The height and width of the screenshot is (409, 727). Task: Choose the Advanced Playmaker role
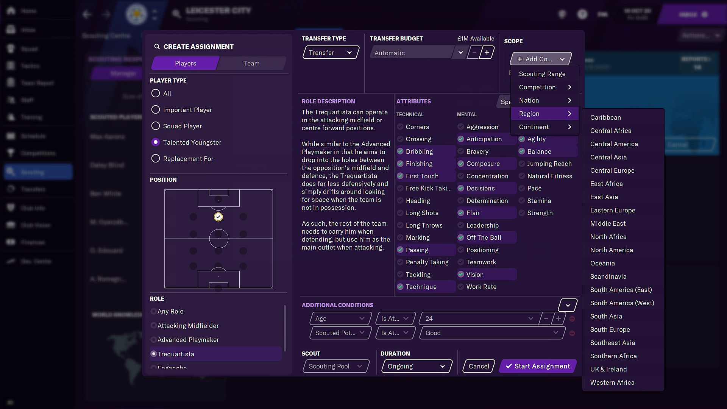point(188,340)
